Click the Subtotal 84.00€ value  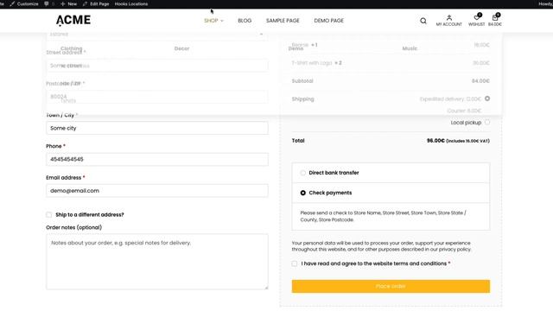click(480, 81)
